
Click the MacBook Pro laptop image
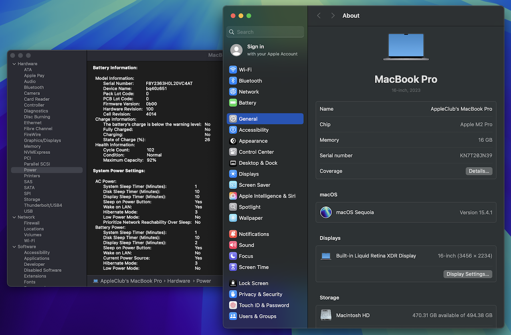tap(406, 47)
